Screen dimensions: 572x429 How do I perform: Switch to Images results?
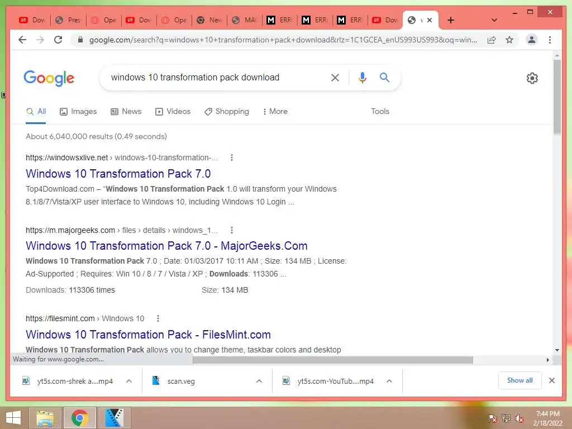click(78, 112)
